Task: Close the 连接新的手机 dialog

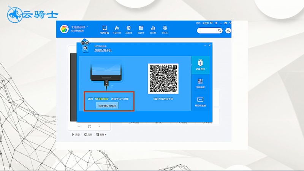Action: [x=210, y=45]
